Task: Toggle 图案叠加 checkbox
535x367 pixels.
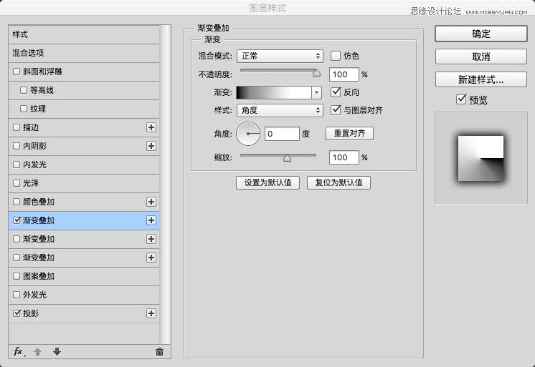Action: [x=16, y=276]
